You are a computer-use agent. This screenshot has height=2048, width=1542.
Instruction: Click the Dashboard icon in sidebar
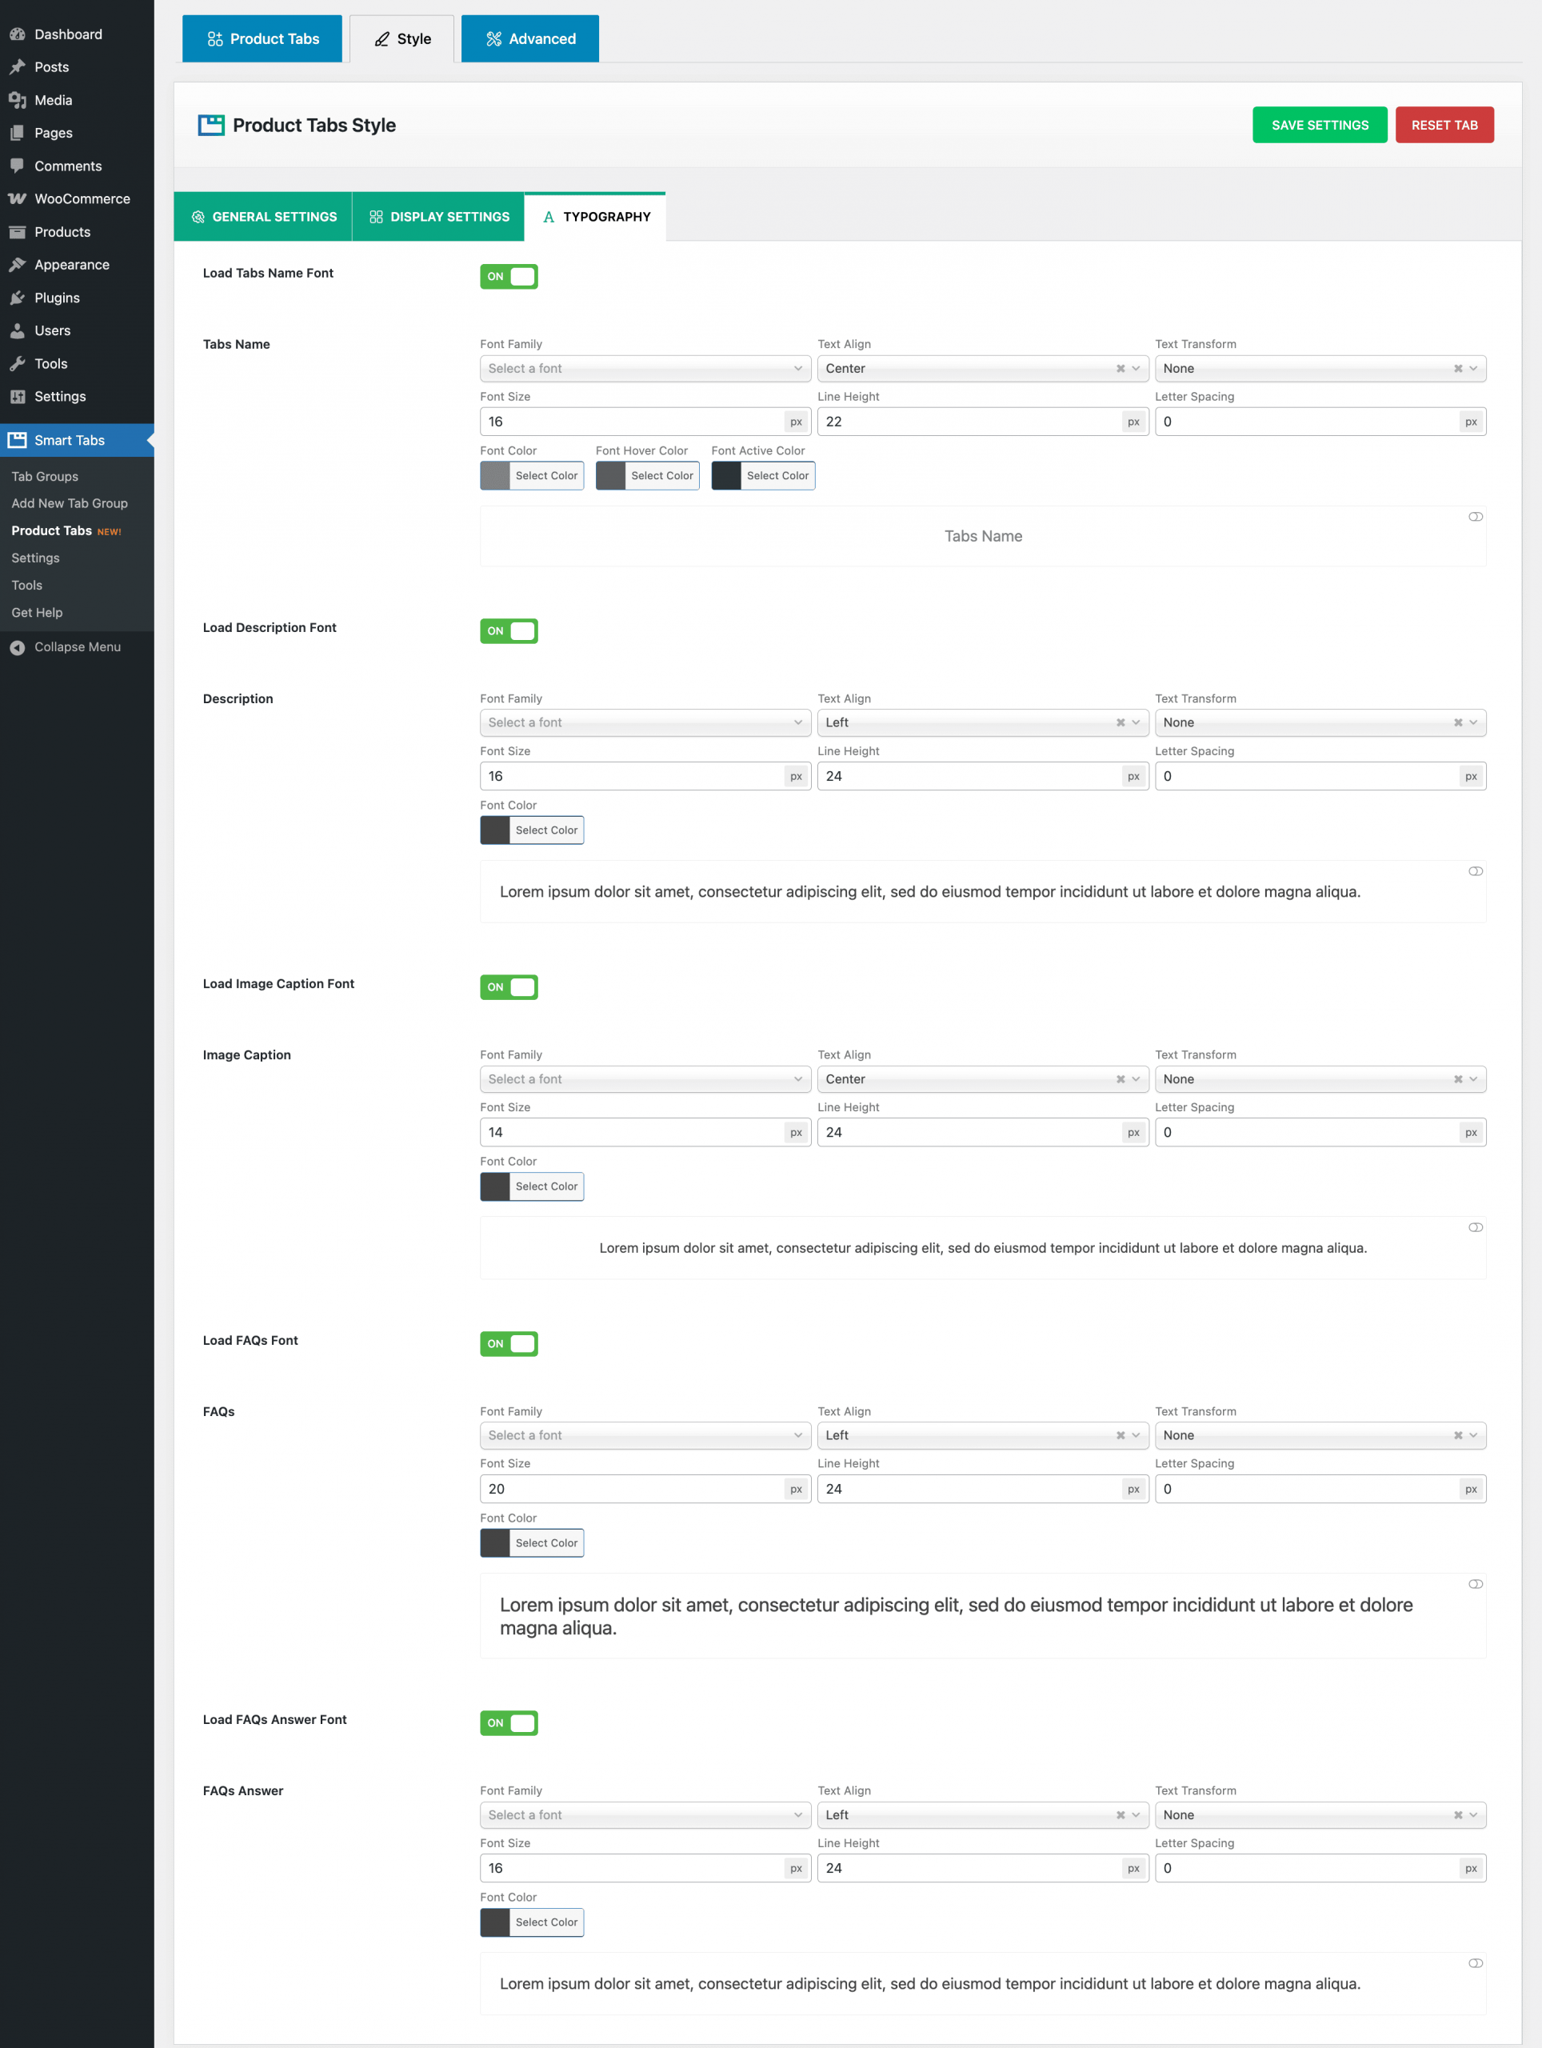(18, 34)
